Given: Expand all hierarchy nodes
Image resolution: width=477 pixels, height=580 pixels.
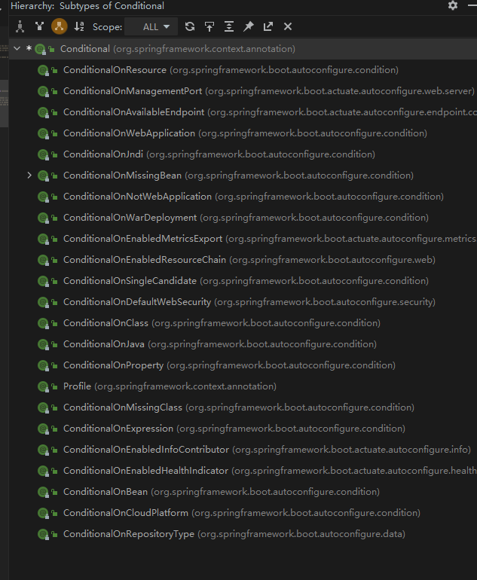Looking at the screenshot, I should pos(229,26).
